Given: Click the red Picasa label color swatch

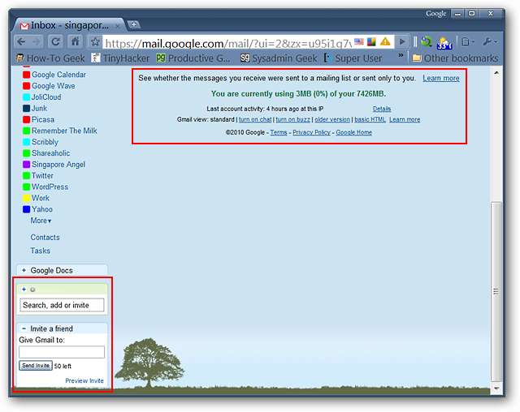Looking at the screenshot, I should 27,119.
